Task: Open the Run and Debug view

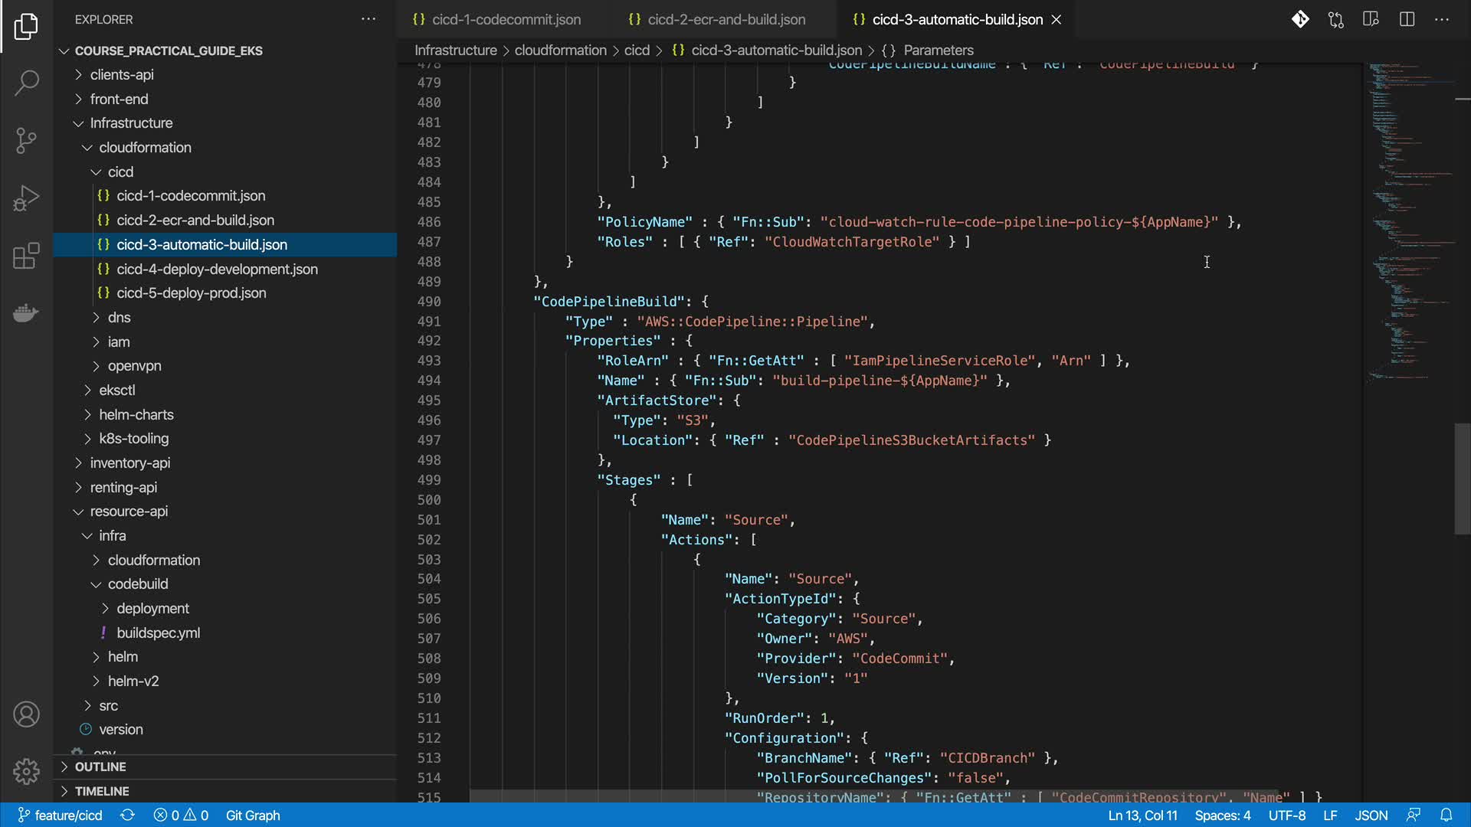Action: tap(26, 198)
